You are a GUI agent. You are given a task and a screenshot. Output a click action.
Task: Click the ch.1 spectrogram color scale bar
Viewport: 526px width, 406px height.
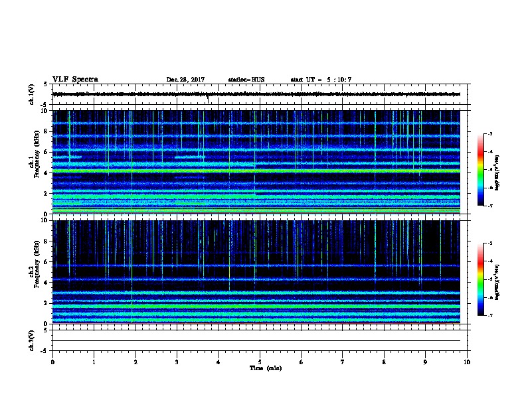pos(480,170)
